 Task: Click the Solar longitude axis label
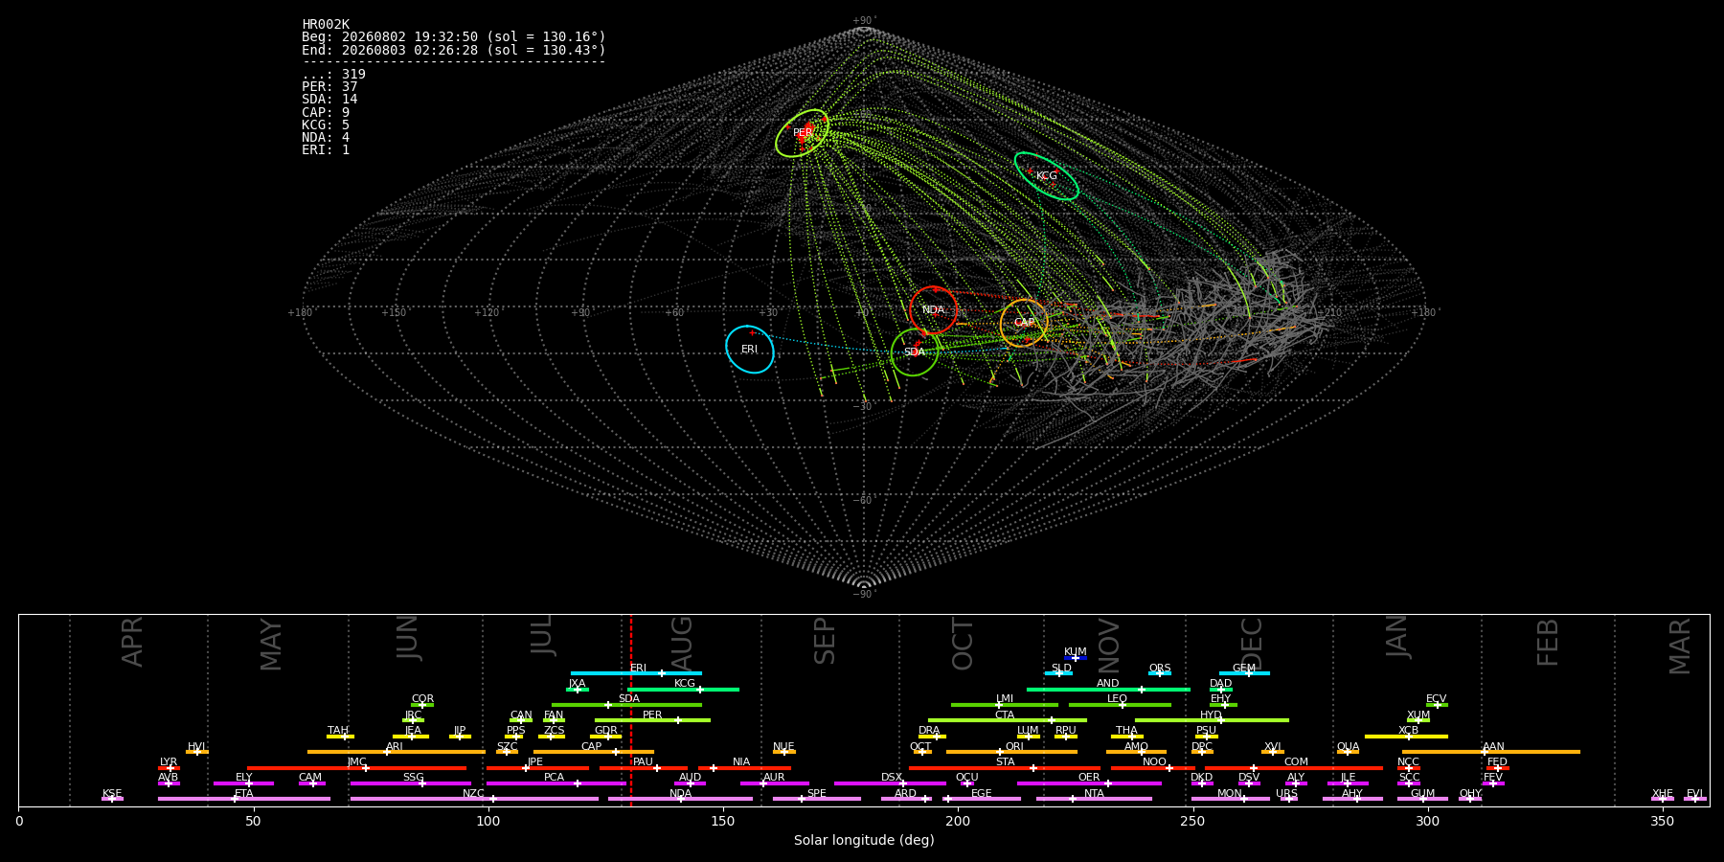click(x=864, y=840)
